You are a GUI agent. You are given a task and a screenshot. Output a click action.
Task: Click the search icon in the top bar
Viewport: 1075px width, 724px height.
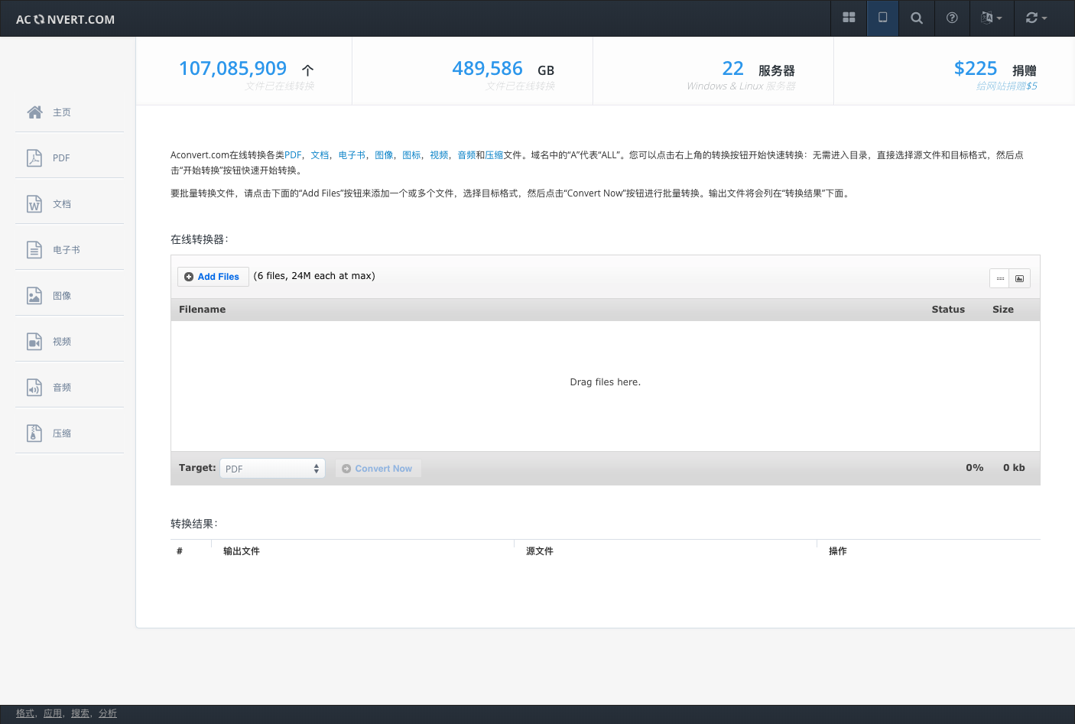point(916,18)
